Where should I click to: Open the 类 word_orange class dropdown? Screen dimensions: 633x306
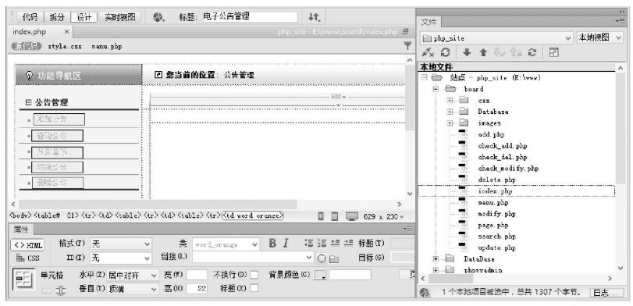pos(226,244)
